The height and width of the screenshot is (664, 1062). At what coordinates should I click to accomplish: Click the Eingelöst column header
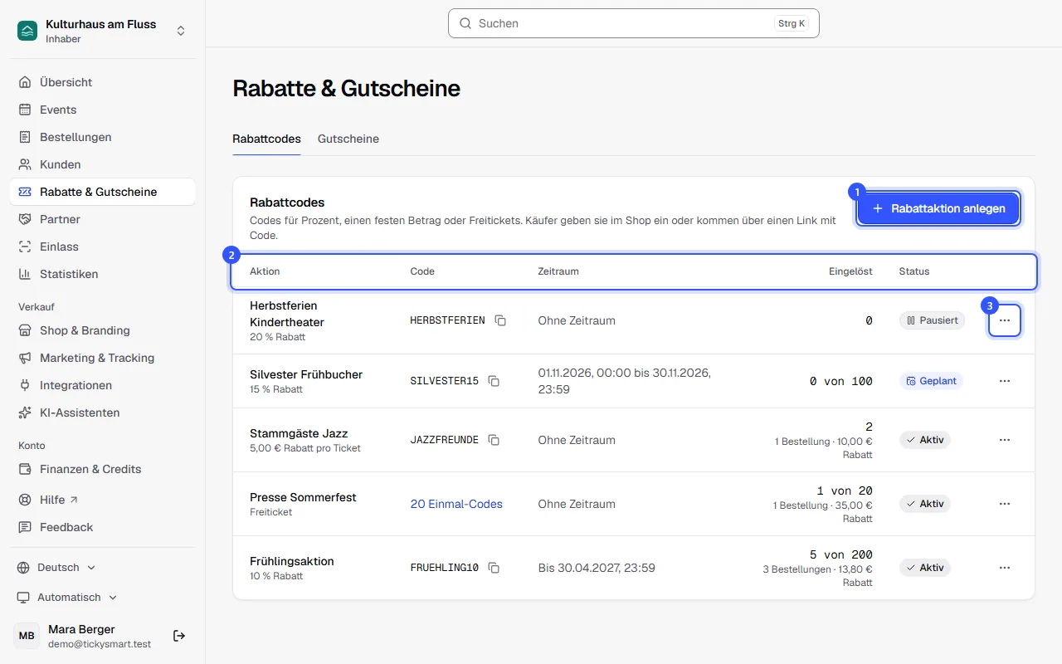(850, 271)
